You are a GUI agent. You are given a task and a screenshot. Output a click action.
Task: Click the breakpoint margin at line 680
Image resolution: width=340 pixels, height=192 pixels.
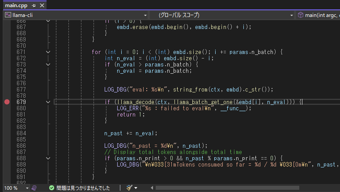(x=7, y=108)
